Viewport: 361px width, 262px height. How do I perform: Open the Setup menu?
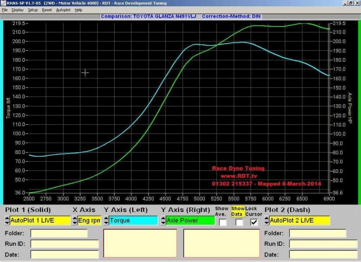[x=33, y=10]
